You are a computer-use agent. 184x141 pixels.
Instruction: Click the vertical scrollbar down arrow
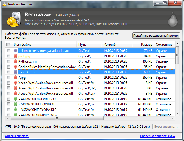coord(178,114)
